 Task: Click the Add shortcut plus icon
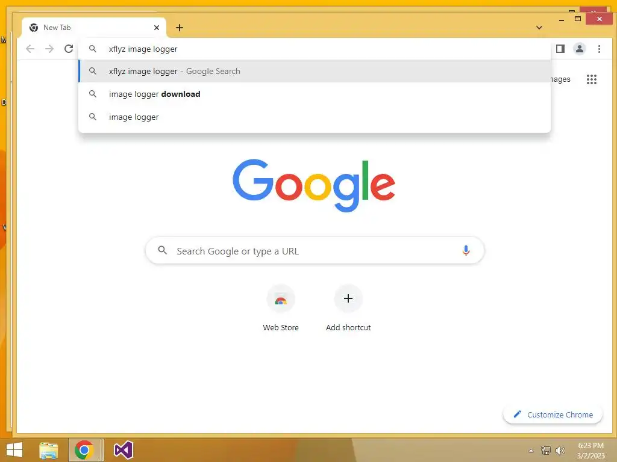click(348, 298)
